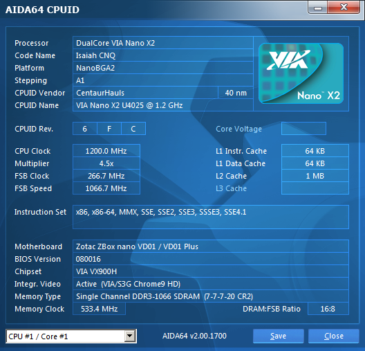
Task: Click the CPUID revision cell C
Action: (133, 129)
